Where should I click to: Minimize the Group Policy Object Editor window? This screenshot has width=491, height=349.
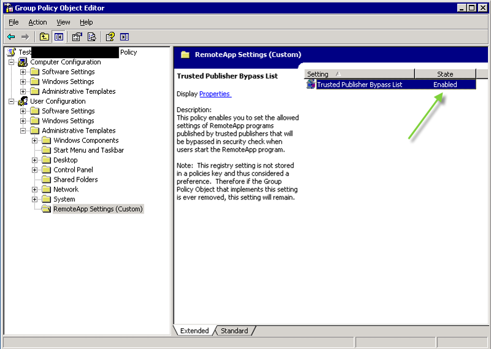click(x=462, y=8)
